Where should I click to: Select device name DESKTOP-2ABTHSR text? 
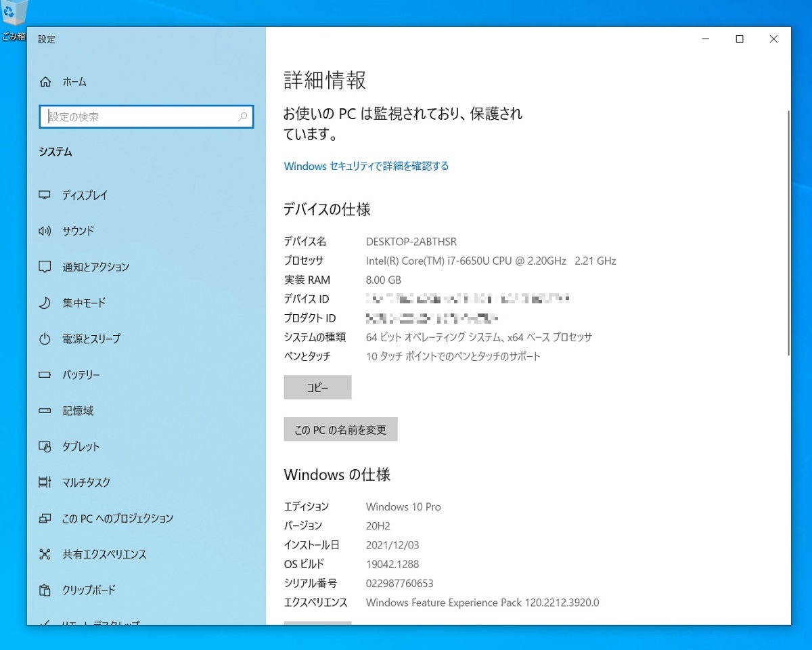pyautogui.click(x=411, y=242)
